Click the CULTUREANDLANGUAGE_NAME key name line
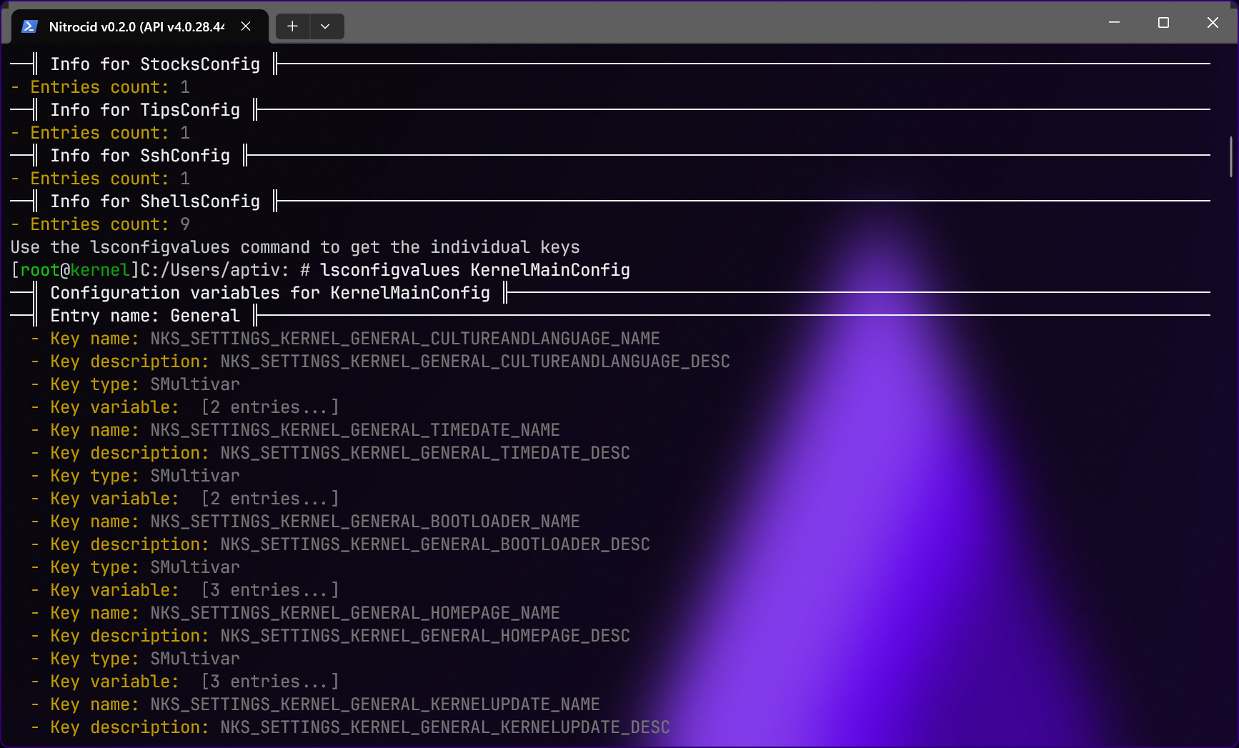 [x=404, y=339]
